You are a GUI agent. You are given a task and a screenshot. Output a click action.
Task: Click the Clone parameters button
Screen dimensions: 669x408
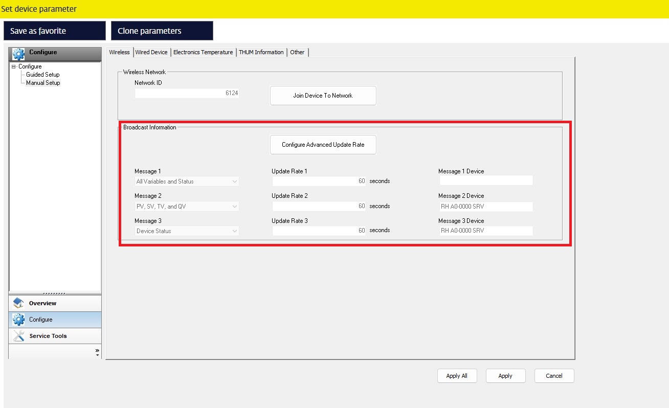pos(162,31)
